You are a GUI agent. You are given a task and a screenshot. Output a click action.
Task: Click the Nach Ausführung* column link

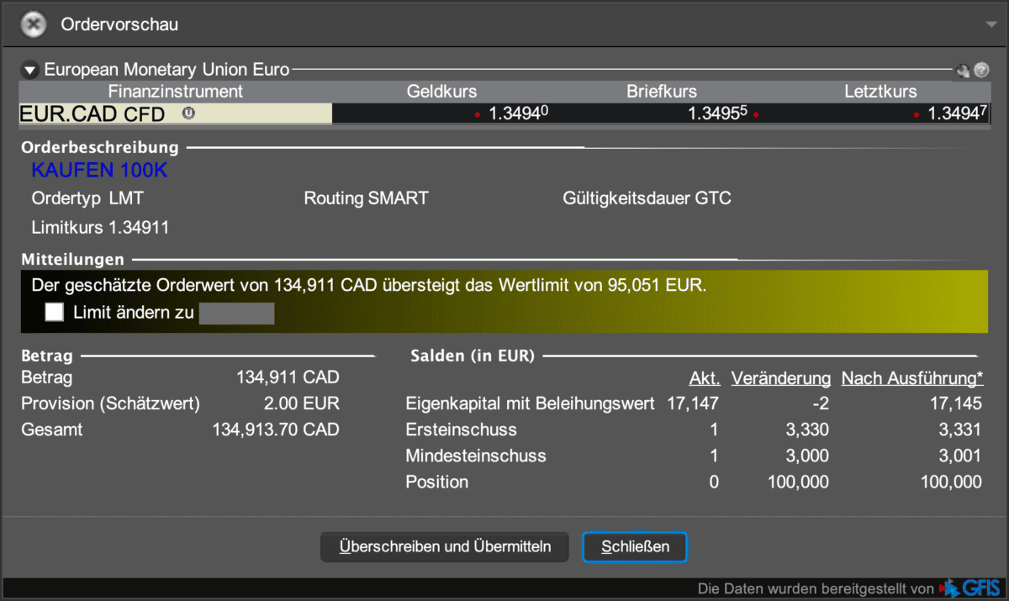[x=911, y=378]
